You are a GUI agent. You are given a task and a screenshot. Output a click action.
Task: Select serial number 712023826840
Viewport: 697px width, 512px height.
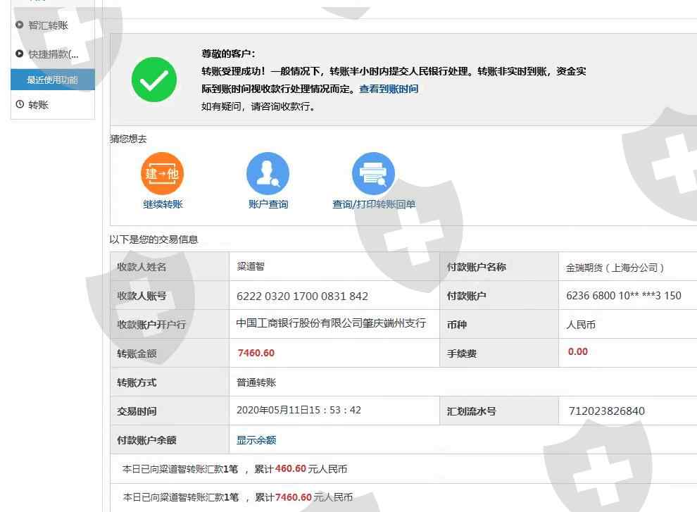click(x=606, y=411)
